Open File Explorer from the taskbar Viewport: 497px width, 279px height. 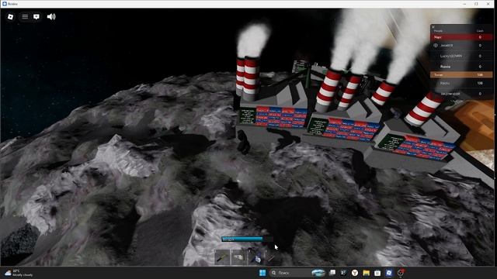pos(366,273)
